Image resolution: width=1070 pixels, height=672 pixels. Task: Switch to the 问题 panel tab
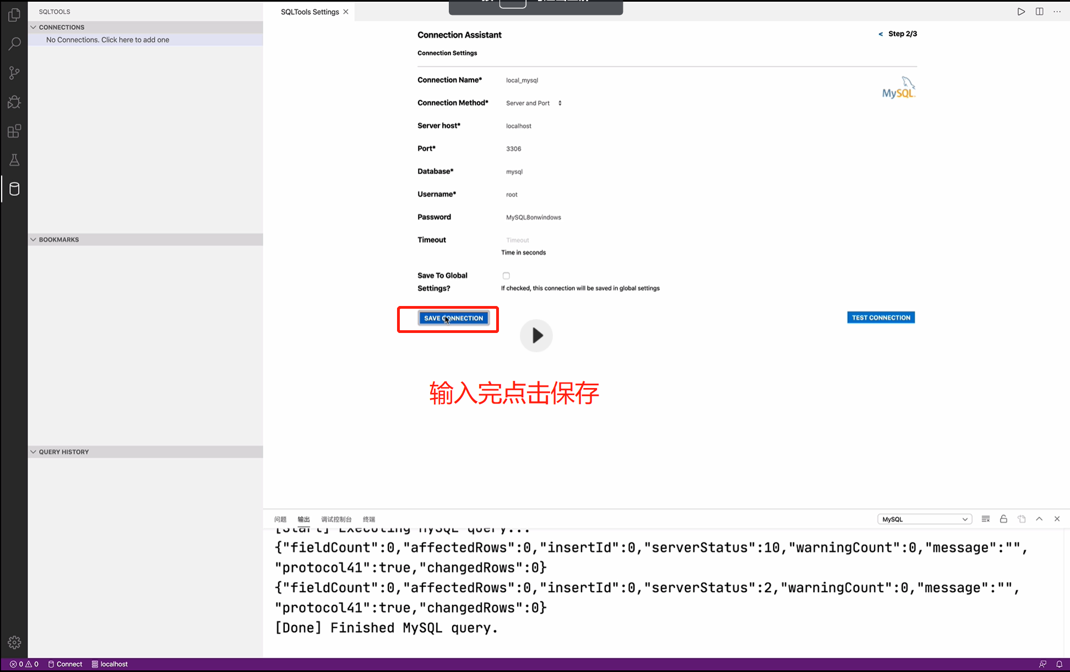click(x=280, y=519)
